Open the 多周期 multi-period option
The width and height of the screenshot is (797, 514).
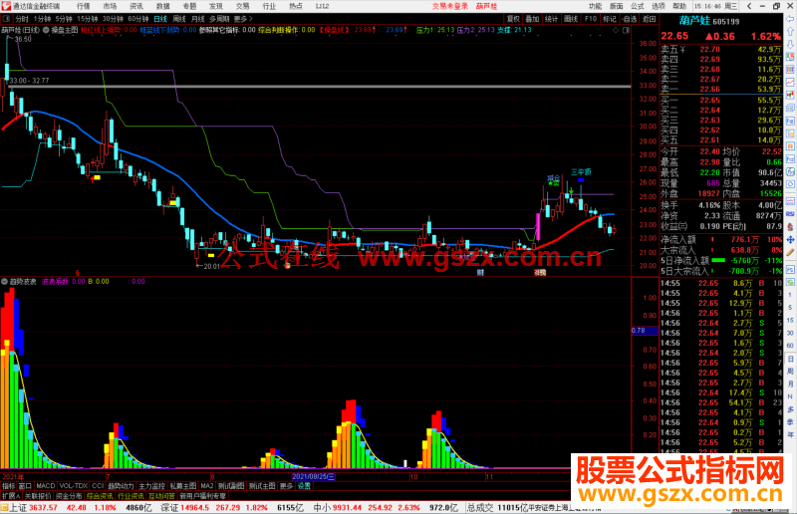tap(219, 19)
